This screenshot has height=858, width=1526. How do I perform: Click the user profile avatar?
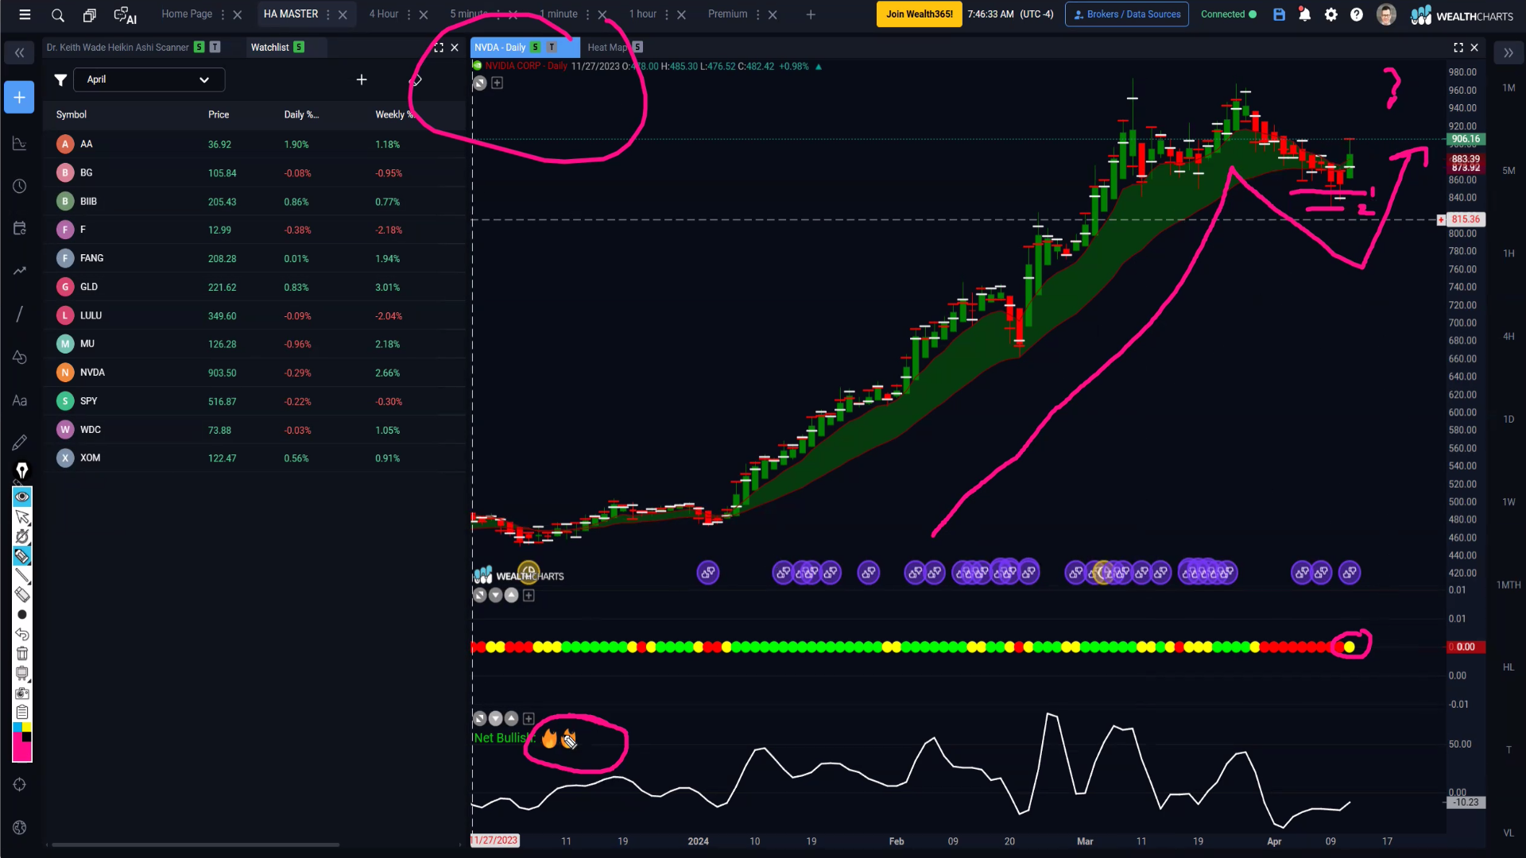pyautogui.click(x=1386, y=14)
